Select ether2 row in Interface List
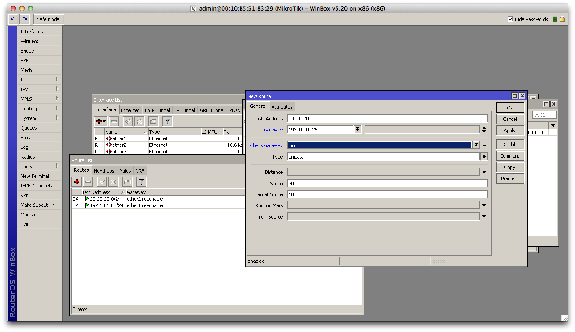The image size is (575, 332). 169,145
